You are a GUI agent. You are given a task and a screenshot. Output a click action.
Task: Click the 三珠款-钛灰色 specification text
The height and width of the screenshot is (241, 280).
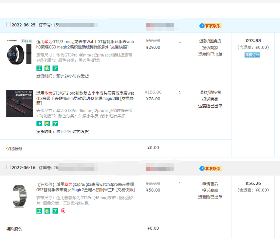[x=76, y=203]
